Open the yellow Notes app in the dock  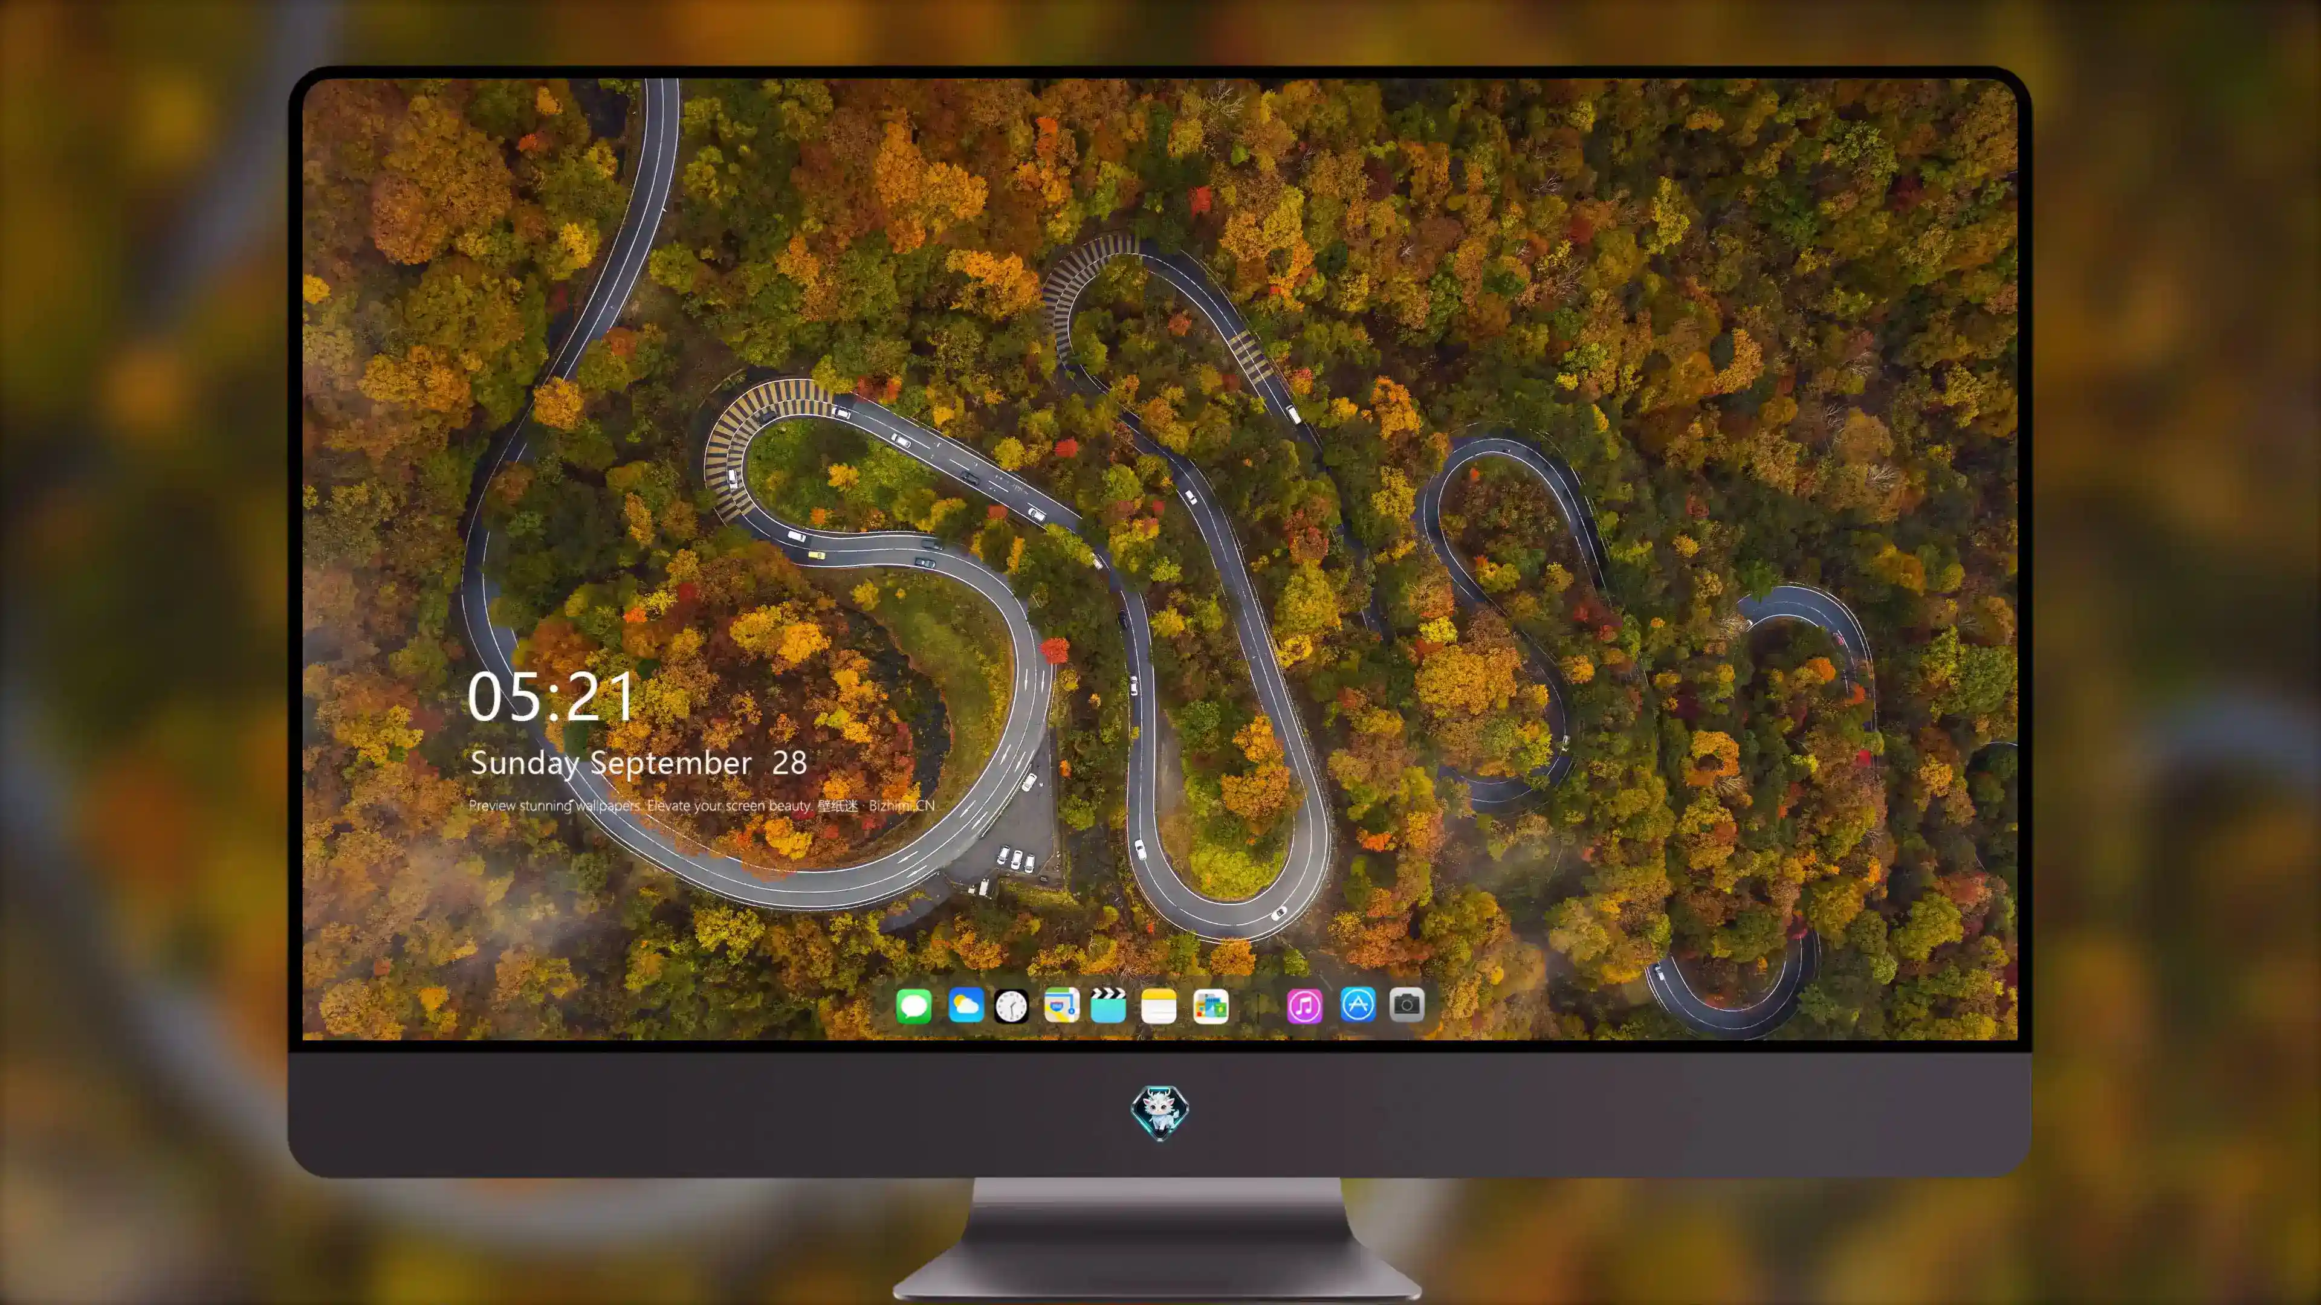click(x=1159, y=1005)
